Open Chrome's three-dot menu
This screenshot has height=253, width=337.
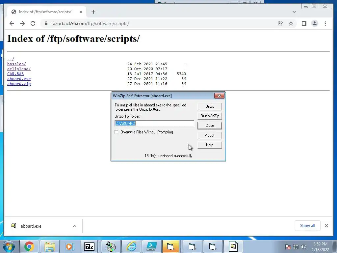point(325,23)
